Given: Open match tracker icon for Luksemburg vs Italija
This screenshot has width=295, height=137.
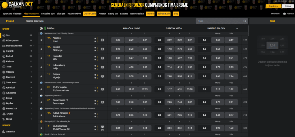Looking at the screenshot, I should click(x=102, y=67).
